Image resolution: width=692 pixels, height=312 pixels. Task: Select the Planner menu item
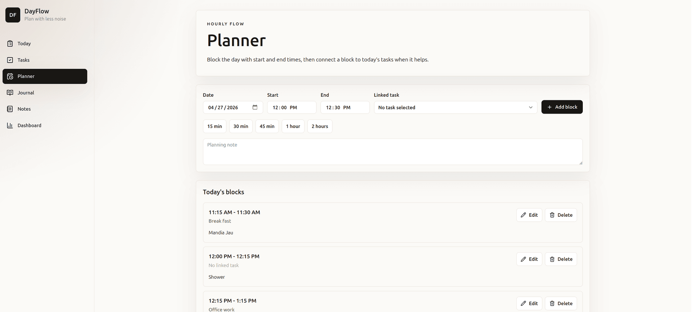click(45, 76)
